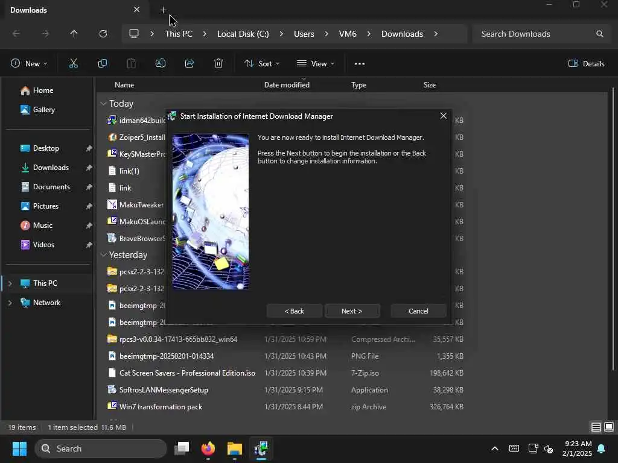Open Home in navigation pane
The image size is (618, 463).
coord(43,90)
